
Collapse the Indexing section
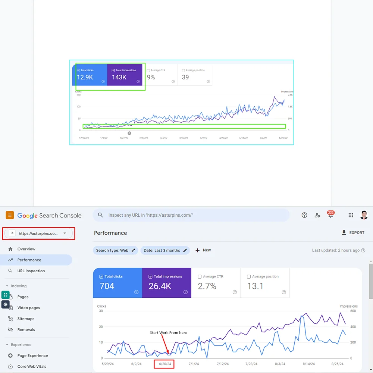(6, 286)
